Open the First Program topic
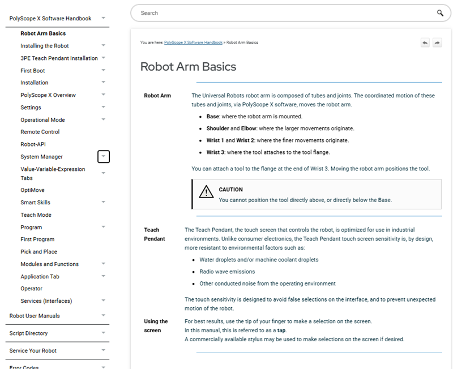Image resolution: width=453 pixels, height=369 pixels. tap(37, 239)
